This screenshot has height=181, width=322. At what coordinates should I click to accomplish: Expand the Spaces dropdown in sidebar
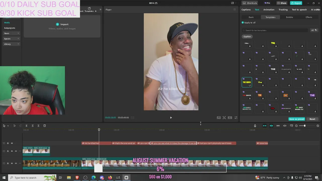pyautogui.click(x=12, y=39)
